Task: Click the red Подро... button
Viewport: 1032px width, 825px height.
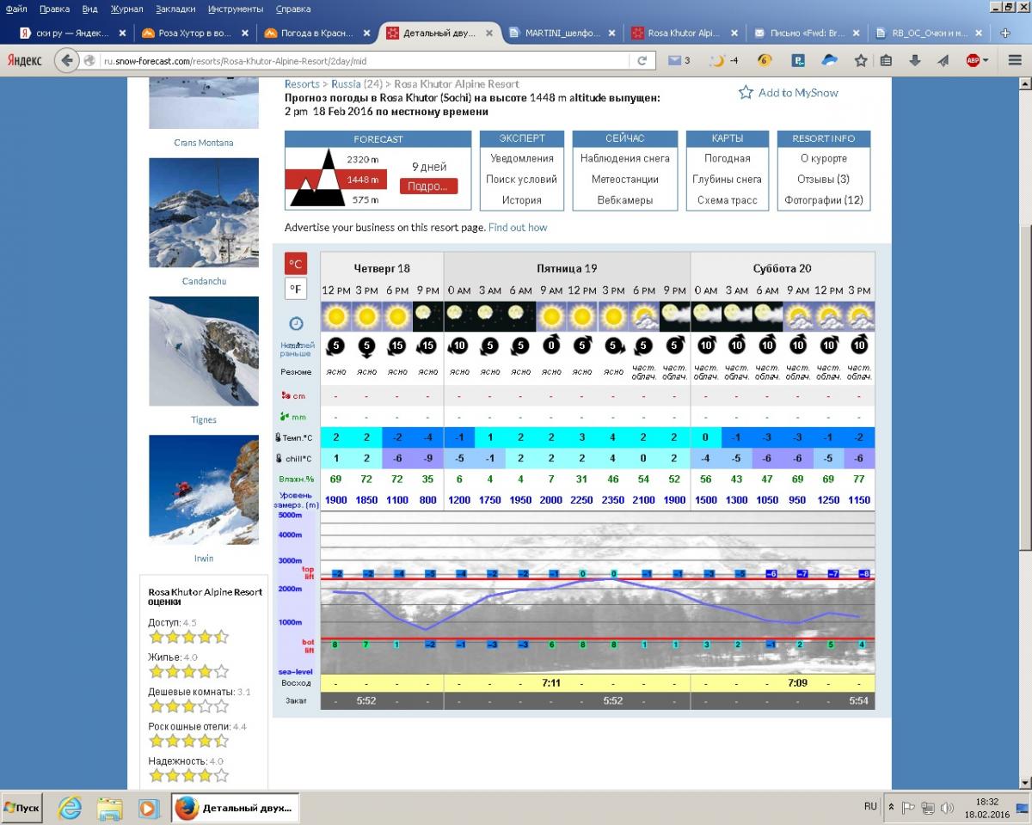Action: (x=428, y=186)
